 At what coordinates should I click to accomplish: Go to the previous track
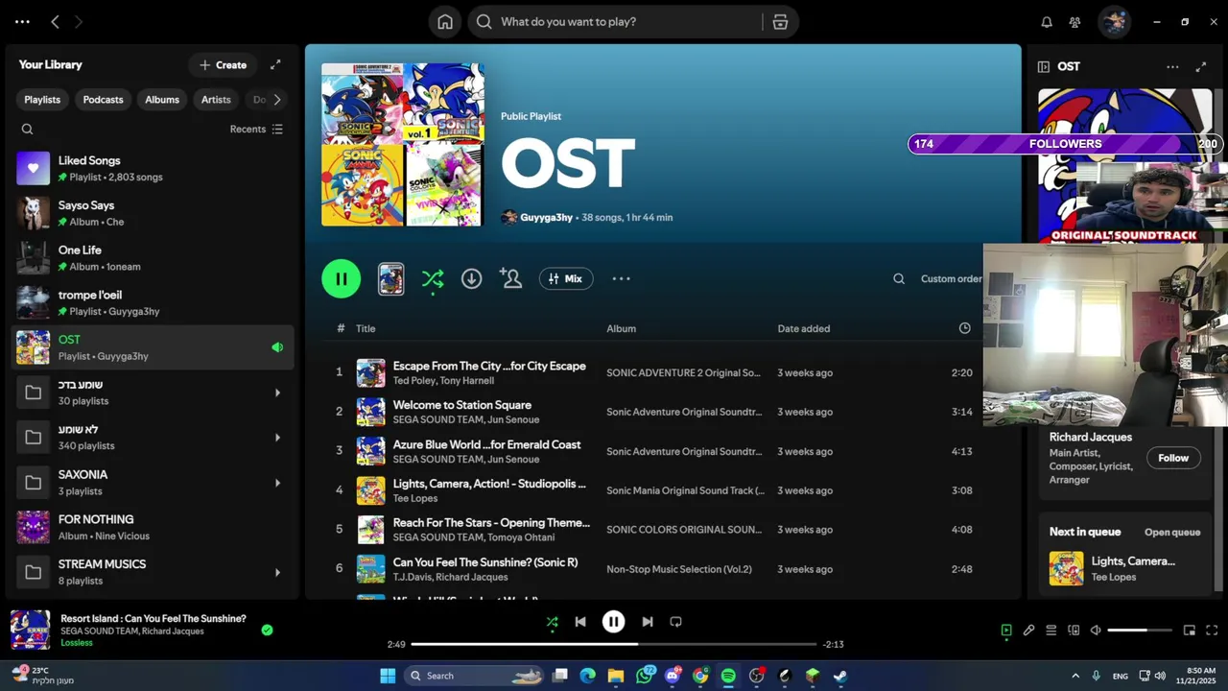coord(580,622)
